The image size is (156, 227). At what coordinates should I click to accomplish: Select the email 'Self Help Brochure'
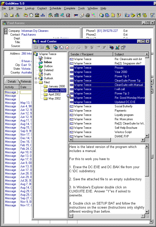pos(107,128)
